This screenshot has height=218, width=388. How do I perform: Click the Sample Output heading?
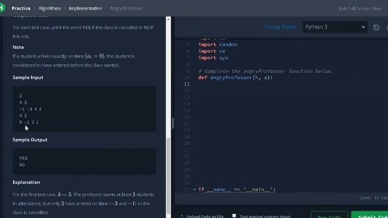pos(30,140)
